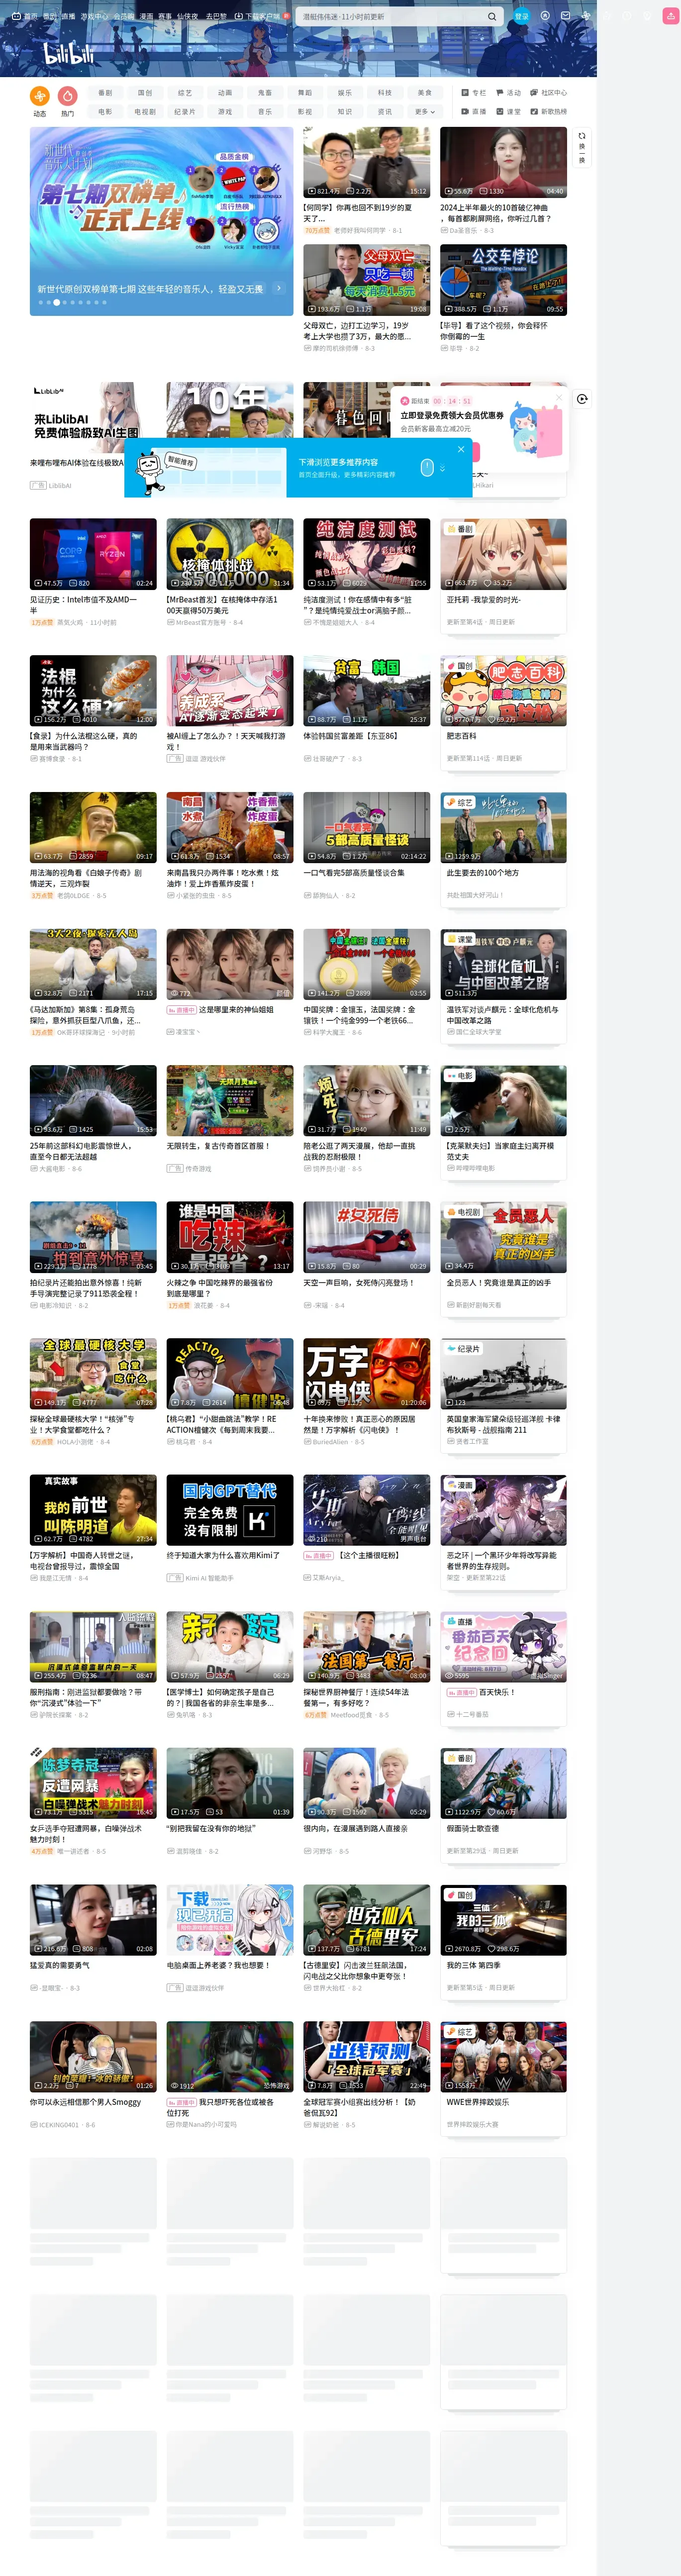
Task: Open the 贫富韩国 video thumbnail
Action: click(366, 690)
